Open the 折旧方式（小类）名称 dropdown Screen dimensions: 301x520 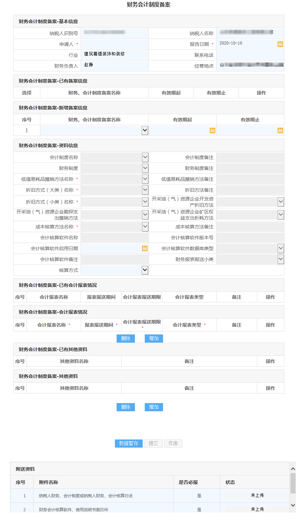coord(145,202)
